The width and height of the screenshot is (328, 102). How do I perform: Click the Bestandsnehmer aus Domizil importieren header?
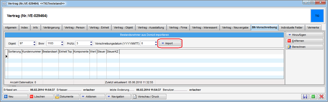click(x=145, y=35)
